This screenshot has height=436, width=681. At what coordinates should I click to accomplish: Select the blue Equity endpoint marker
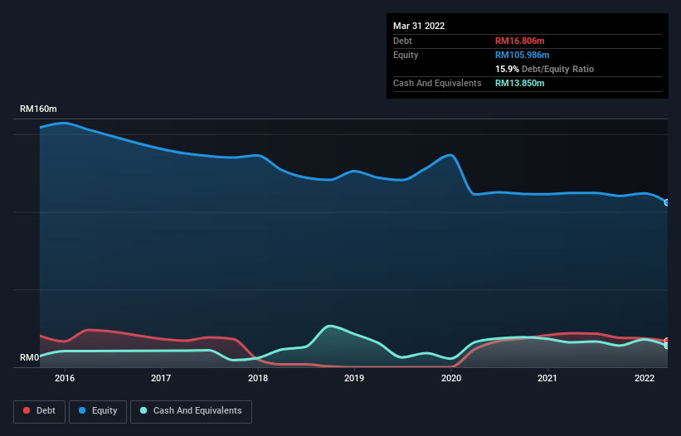pyautogui.click(x=667, y=202)
